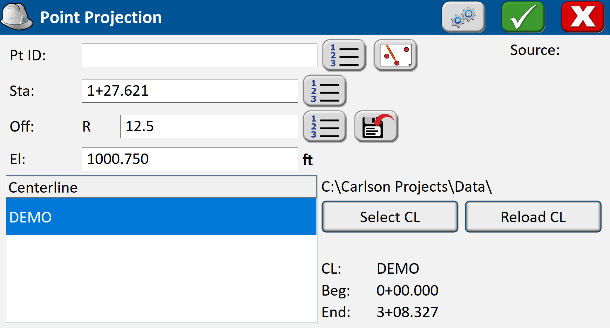Pick point from map icon
This screenshot has height=328, width=610.
pos(396,55)
